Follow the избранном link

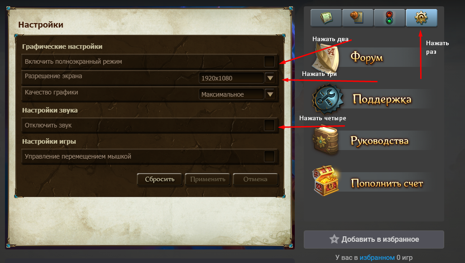pyautogui.click(x=377, y=258)
